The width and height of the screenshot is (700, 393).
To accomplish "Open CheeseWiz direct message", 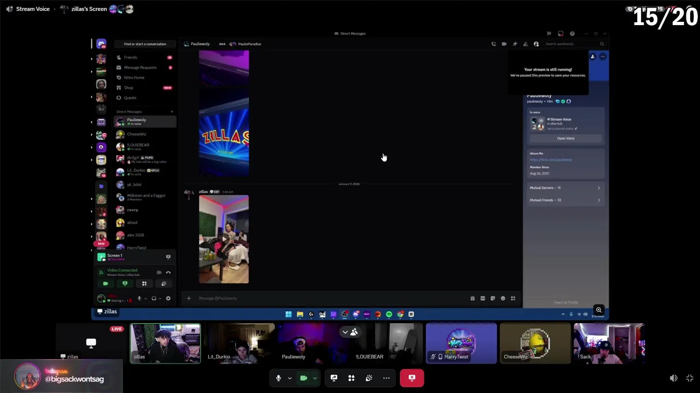I will coord(145,134).
